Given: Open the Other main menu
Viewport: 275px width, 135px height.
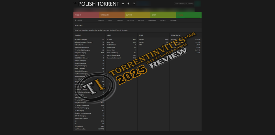Looking at the screenshot, I should pos(163,15).
